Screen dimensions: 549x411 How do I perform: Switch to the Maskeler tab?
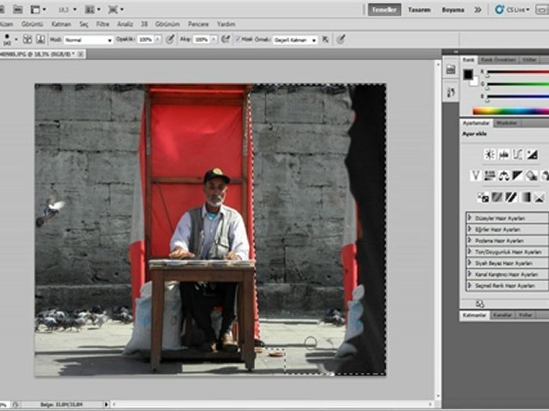(x=507, y=123)
